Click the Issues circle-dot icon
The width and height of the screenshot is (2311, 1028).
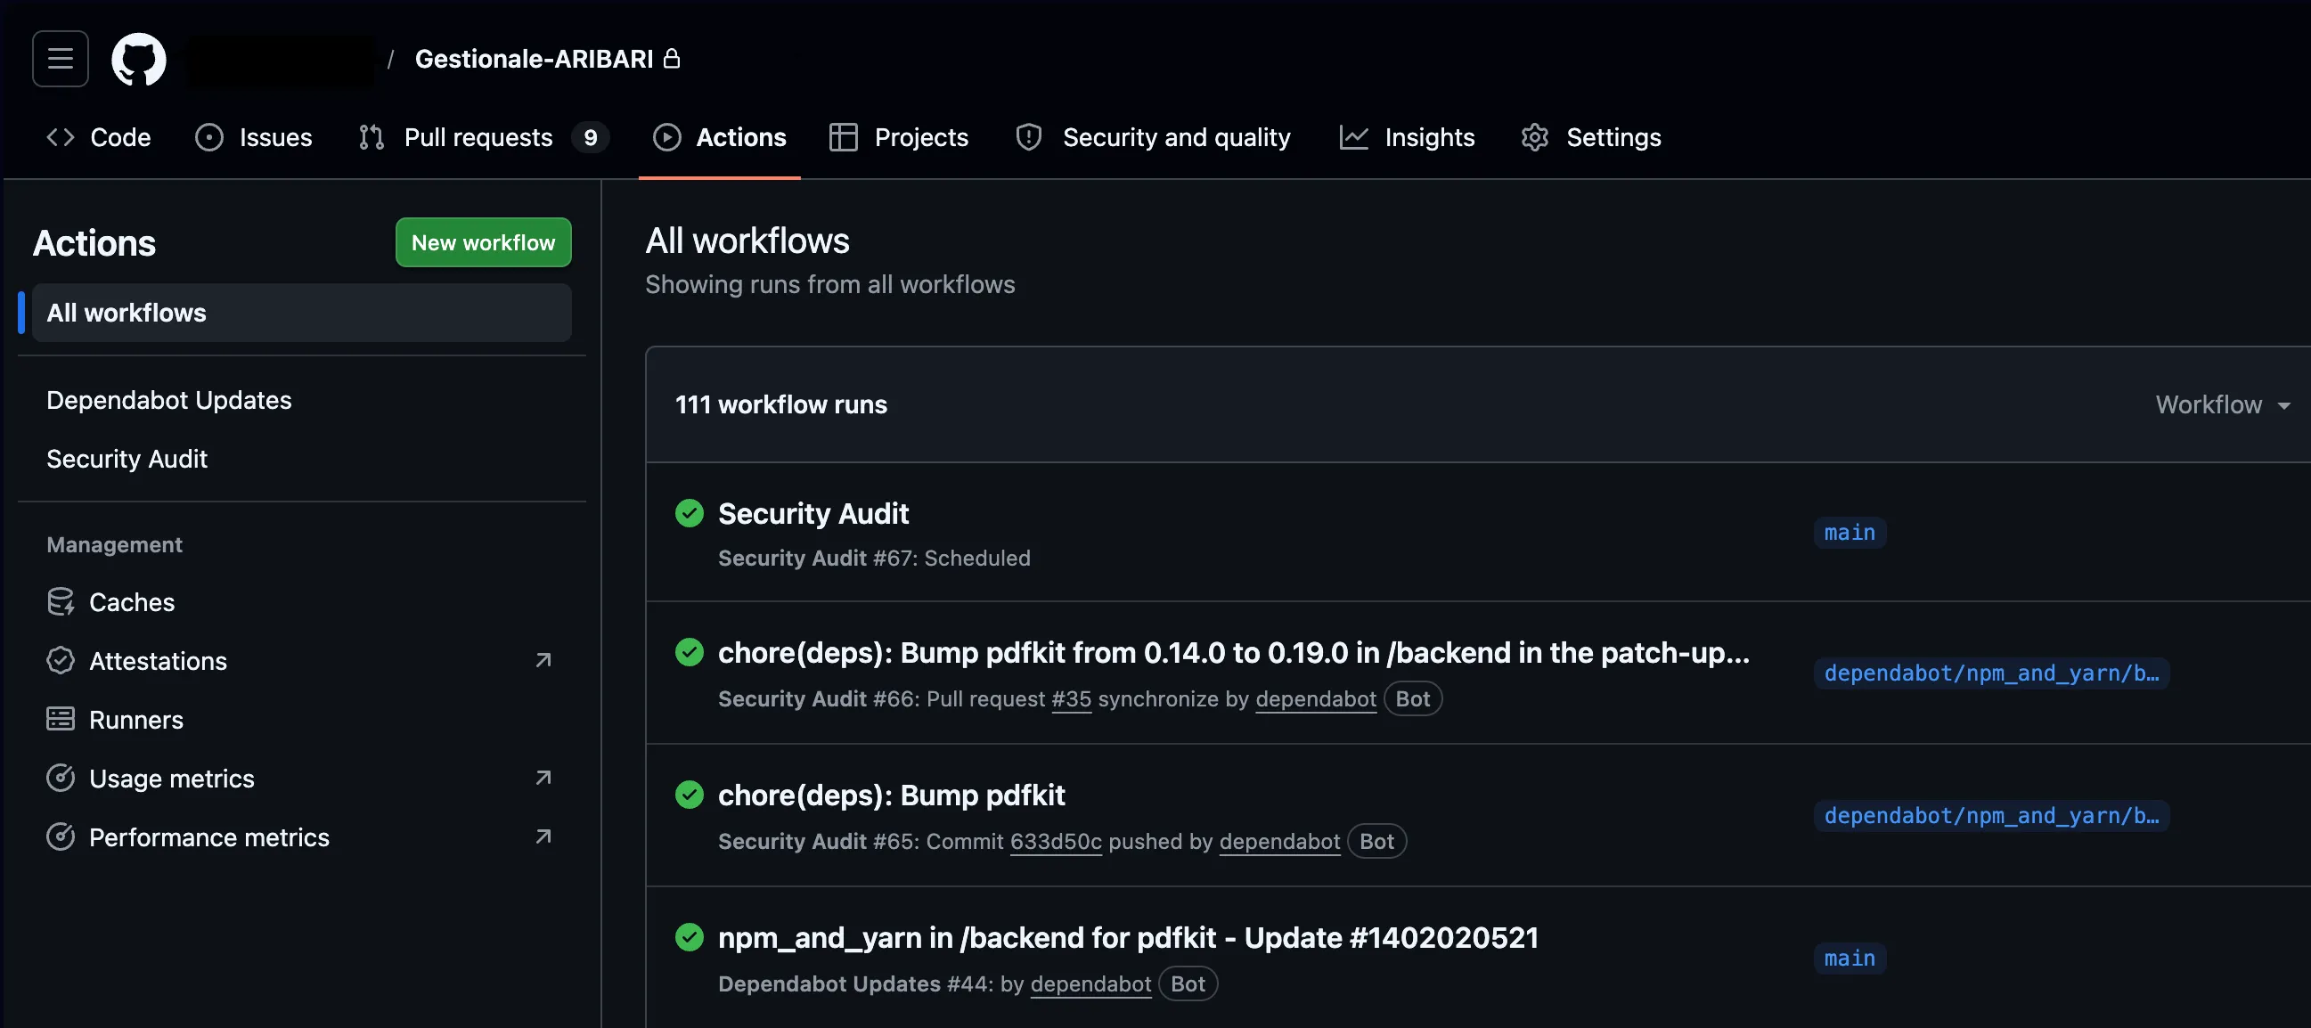click(x=208, y=137)
